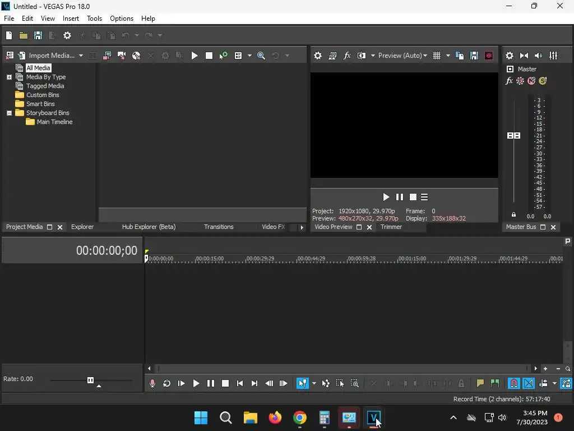Viewport: 574px width, 431px height.
Task: Save a snapshot to file icon in the preview
Action: coord(474,56)
